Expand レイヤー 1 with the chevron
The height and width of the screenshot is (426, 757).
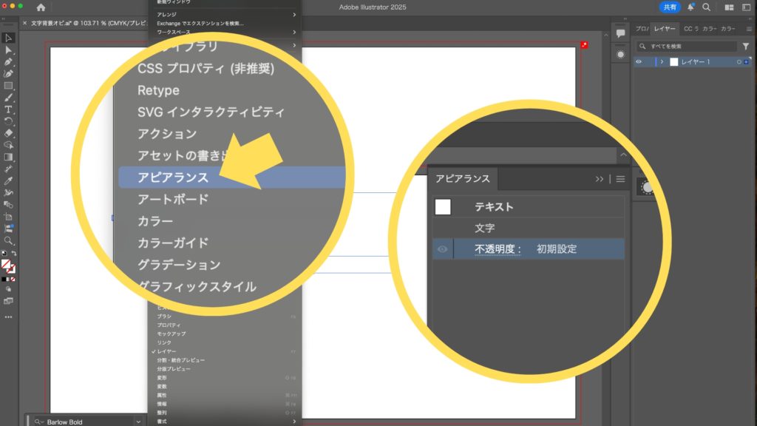[662, 62]
